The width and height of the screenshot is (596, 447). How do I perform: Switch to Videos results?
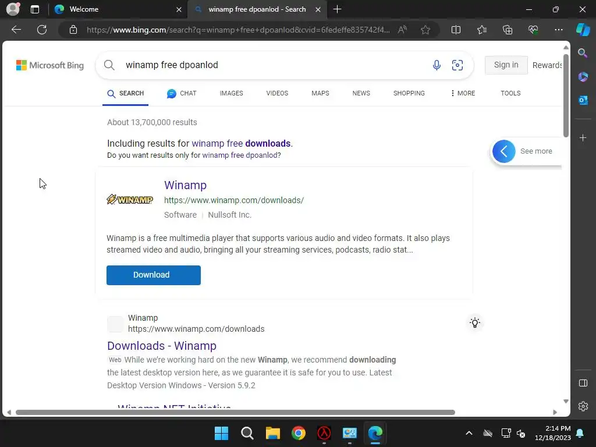click(x=277, y=93)
